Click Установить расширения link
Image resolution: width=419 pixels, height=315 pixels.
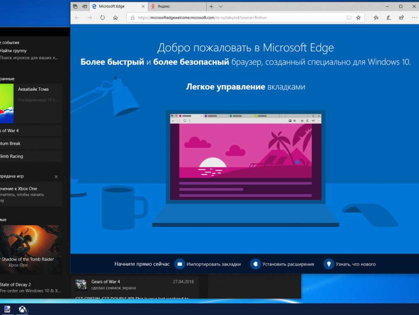[x=288, y=264]
